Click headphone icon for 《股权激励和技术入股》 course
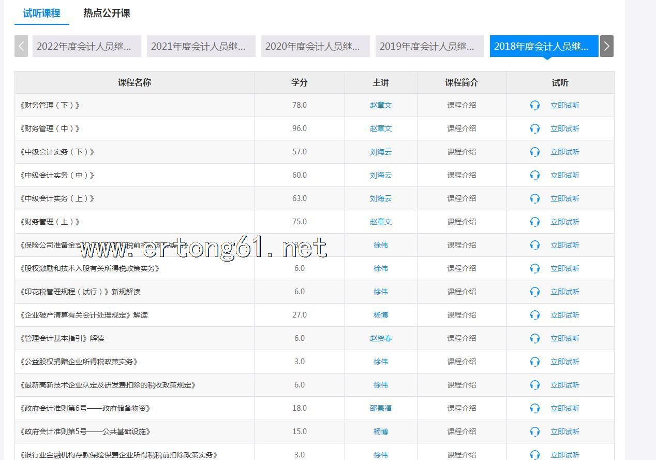Screen dimensions: 656x460 click(535, 269)
